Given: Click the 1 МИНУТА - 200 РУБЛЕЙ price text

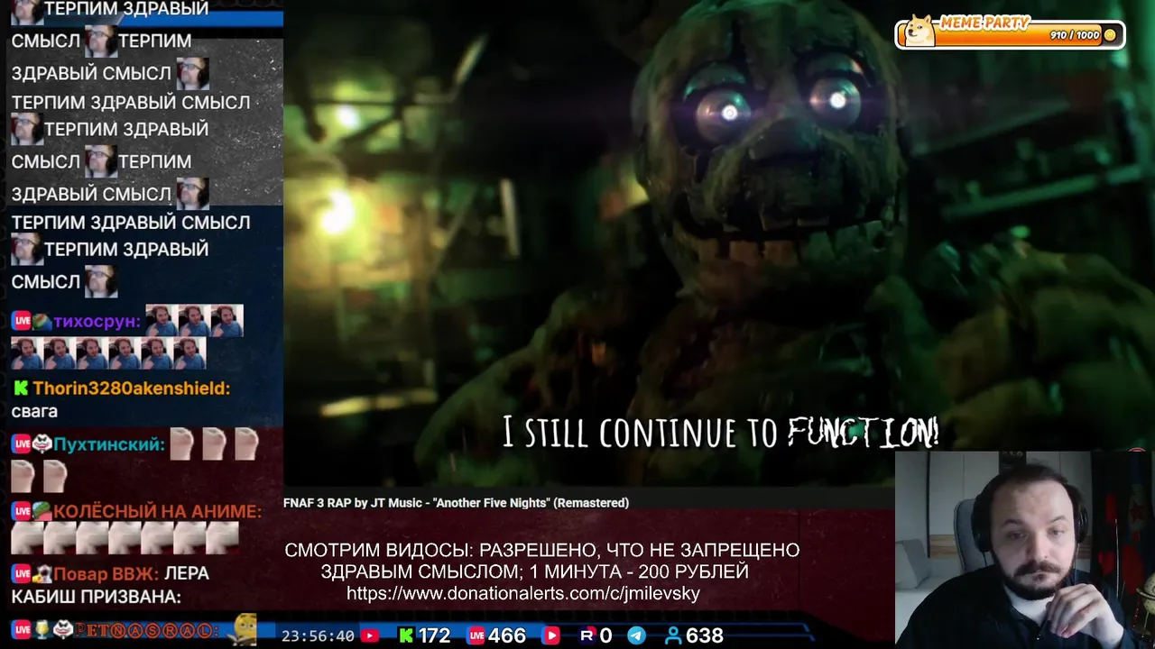Looking at the screenshot, I should 640,571.
